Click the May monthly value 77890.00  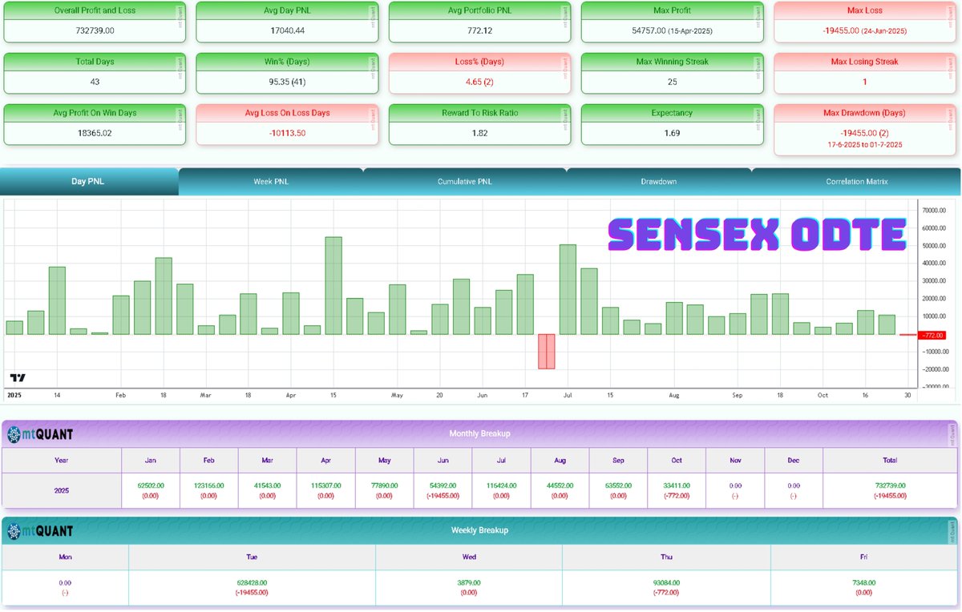(x=385, y=485)
